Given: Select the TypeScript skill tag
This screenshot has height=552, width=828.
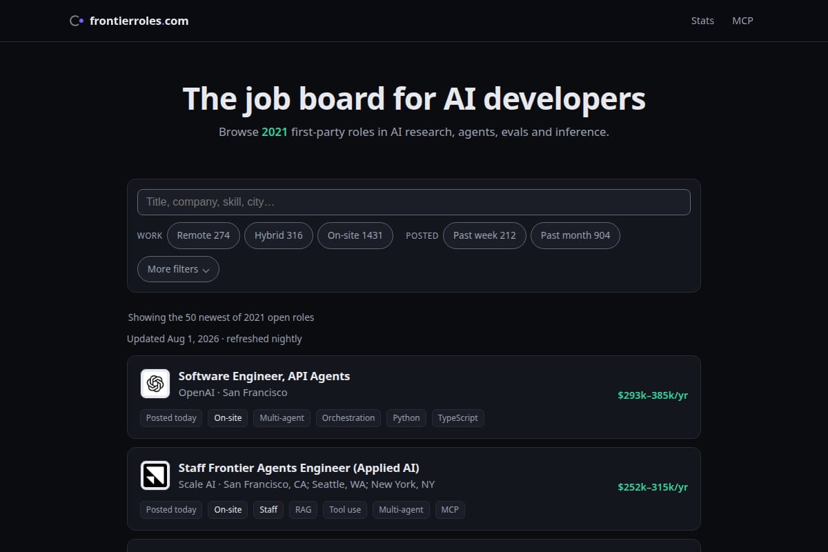Looking at the screenshot, I should pos(458,418).
